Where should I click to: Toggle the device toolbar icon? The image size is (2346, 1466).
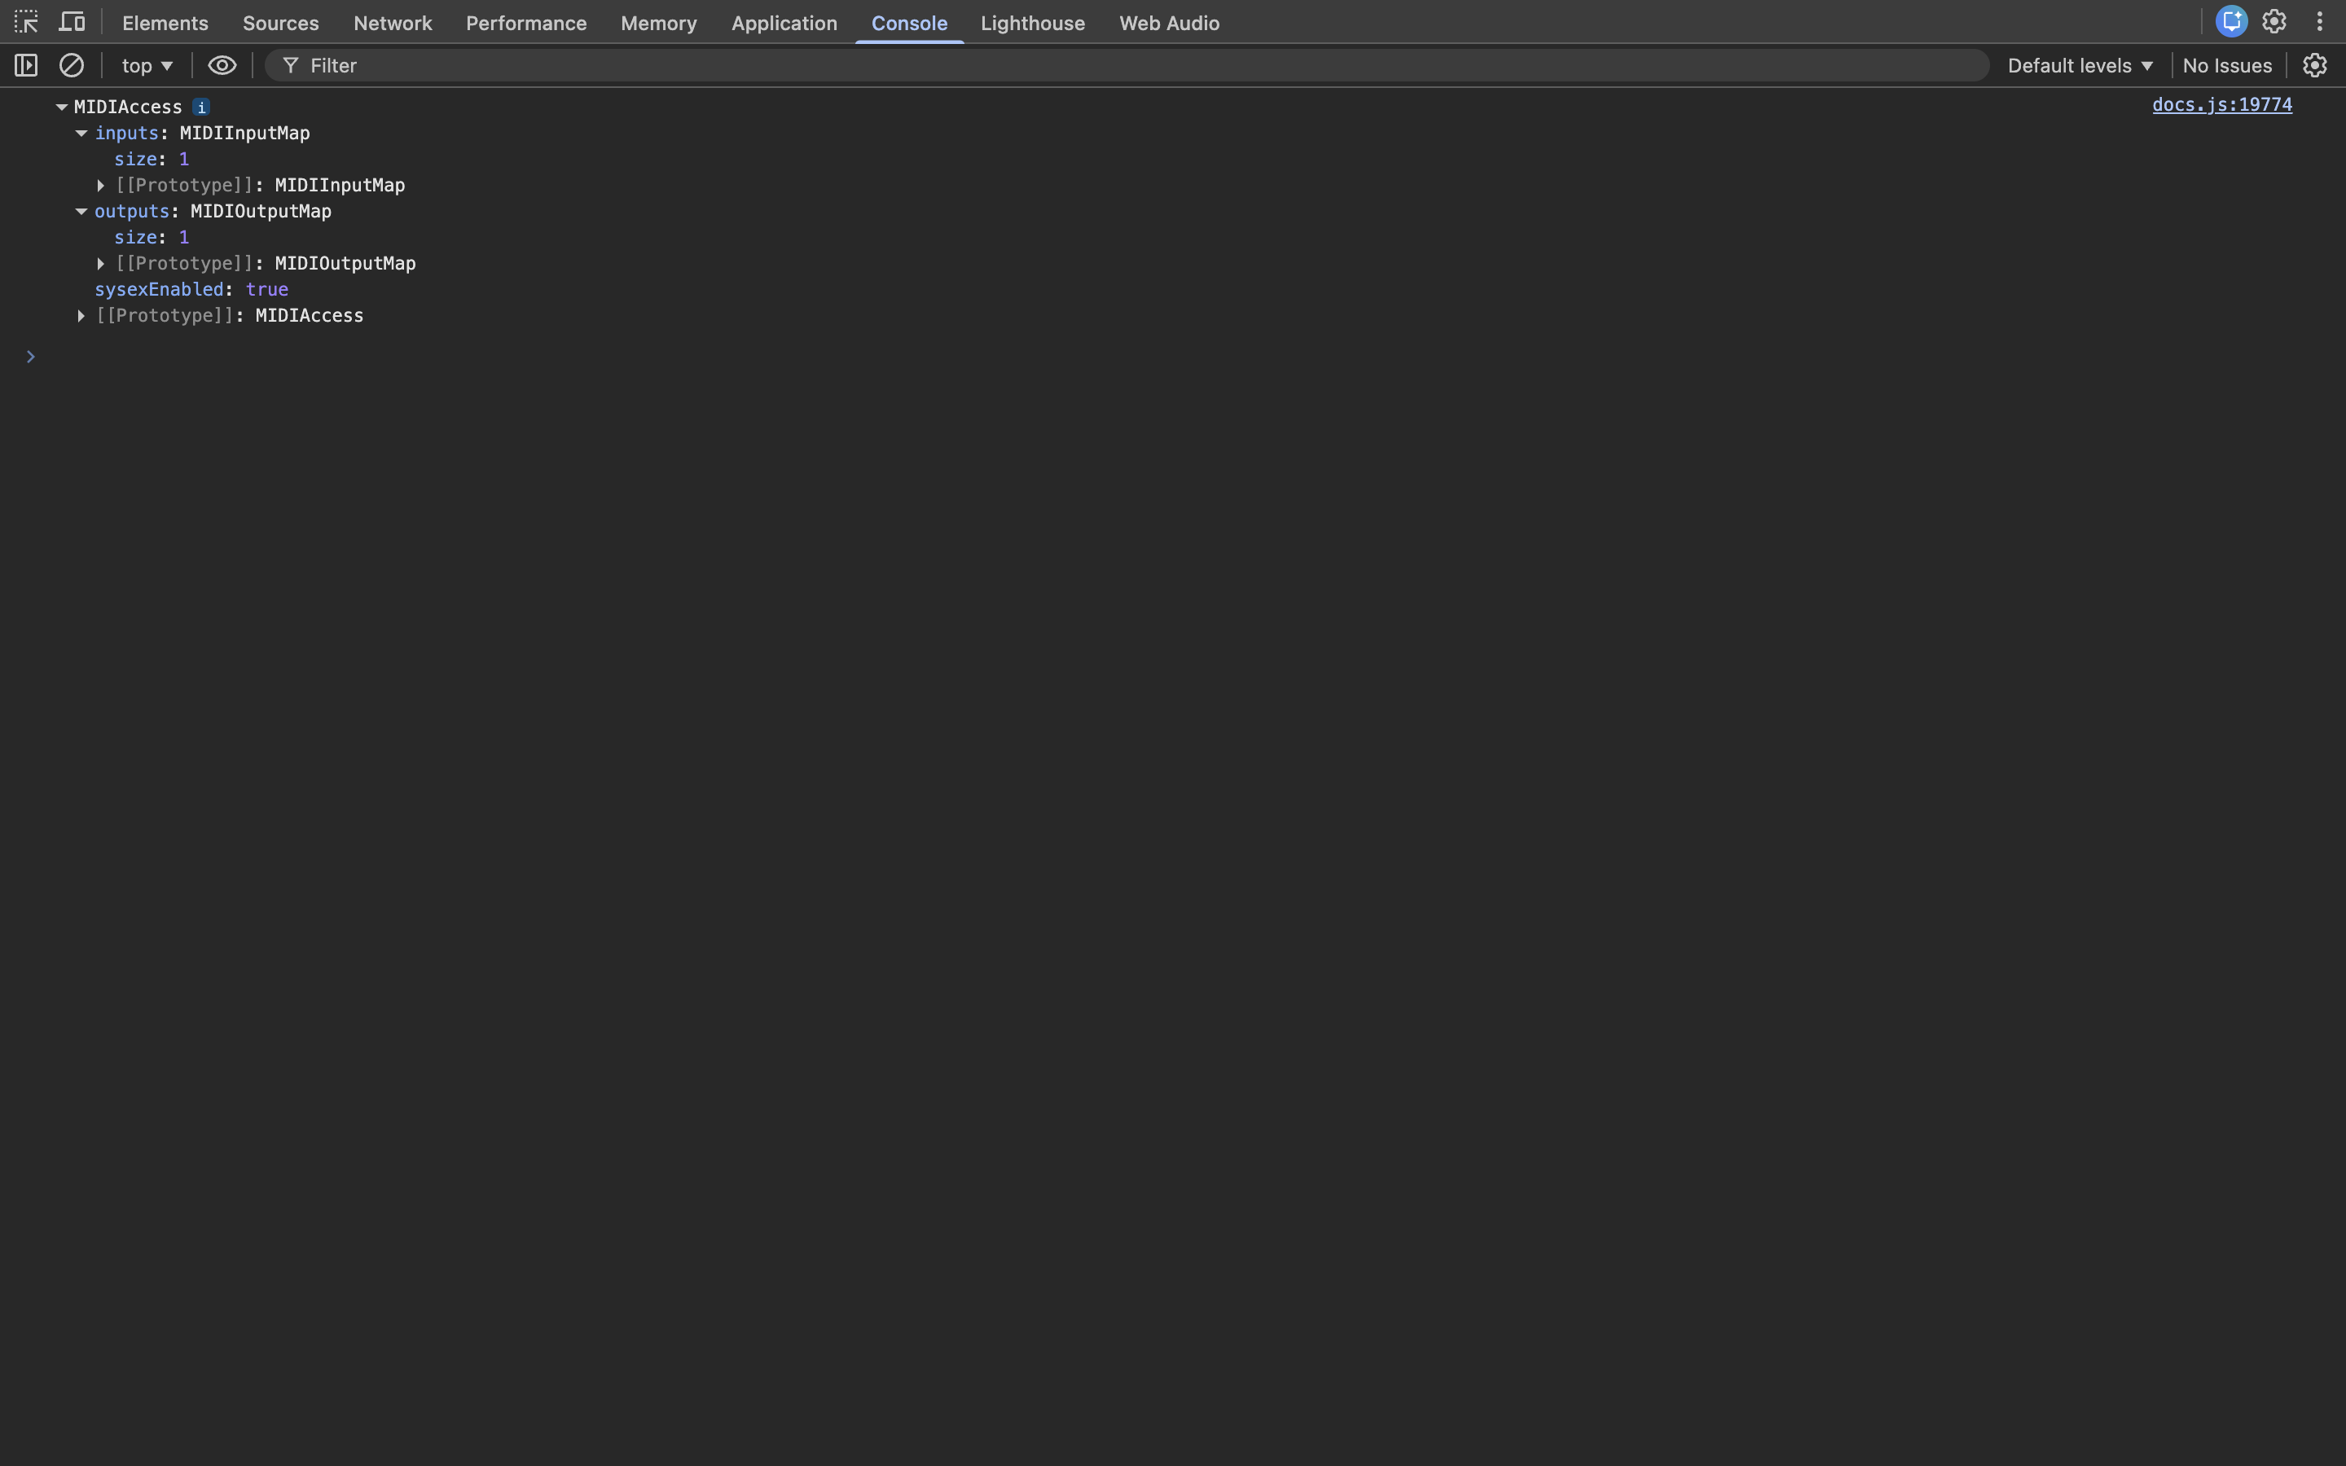coord(72,21)
